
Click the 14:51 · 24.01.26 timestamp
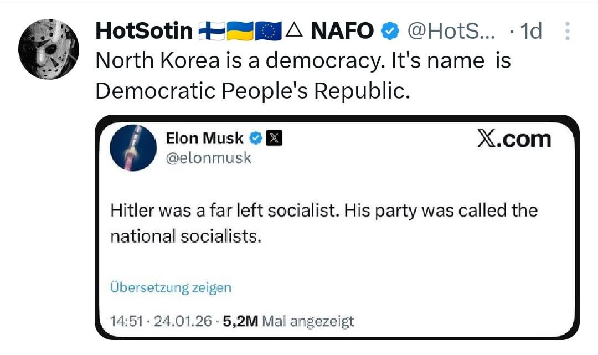tap(161, 321)
